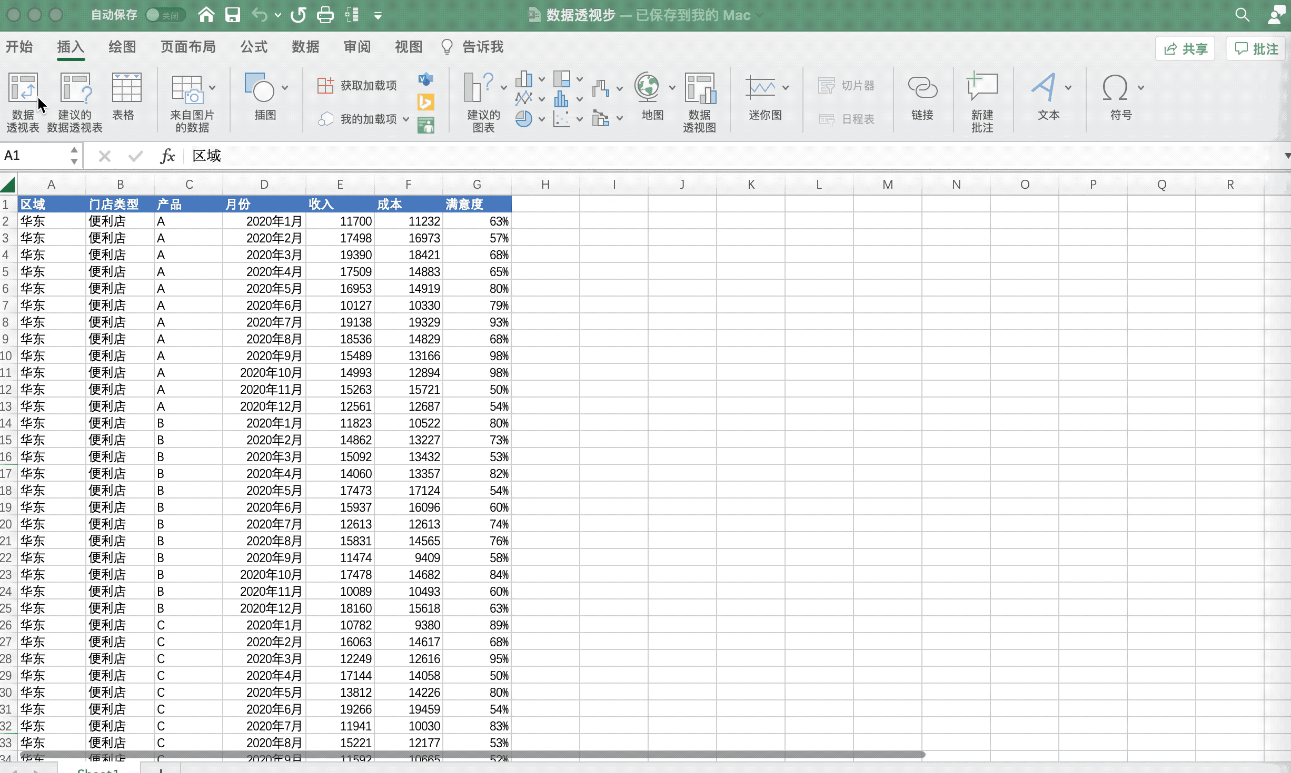Save the workbook with the disk icon
Viewport: 1291px width, 773px height.
pyautogui.click(x=233, y=15)
